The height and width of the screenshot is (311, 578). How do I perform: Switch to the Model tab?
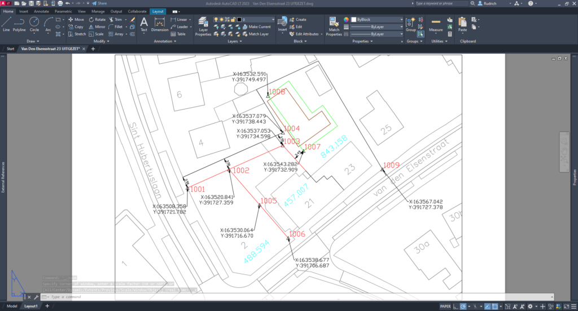pos(11,306)
